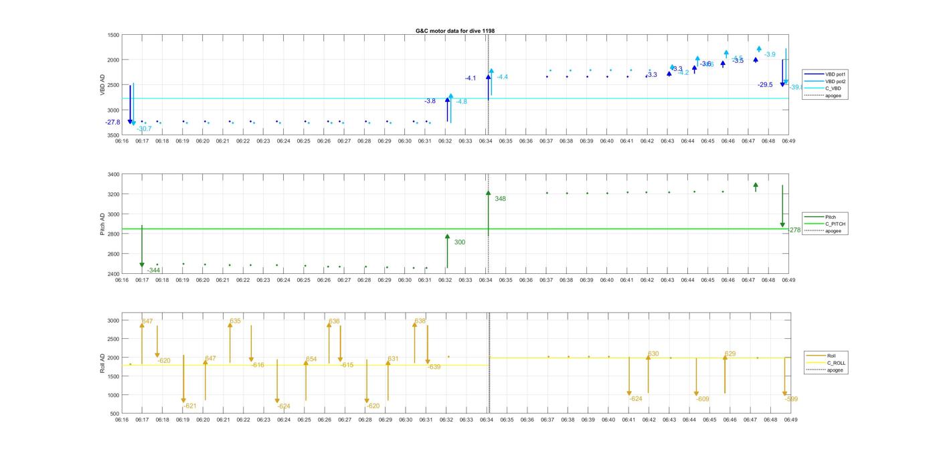Click the -621 roll data label
937x464 pixels.
click(190, 406)
